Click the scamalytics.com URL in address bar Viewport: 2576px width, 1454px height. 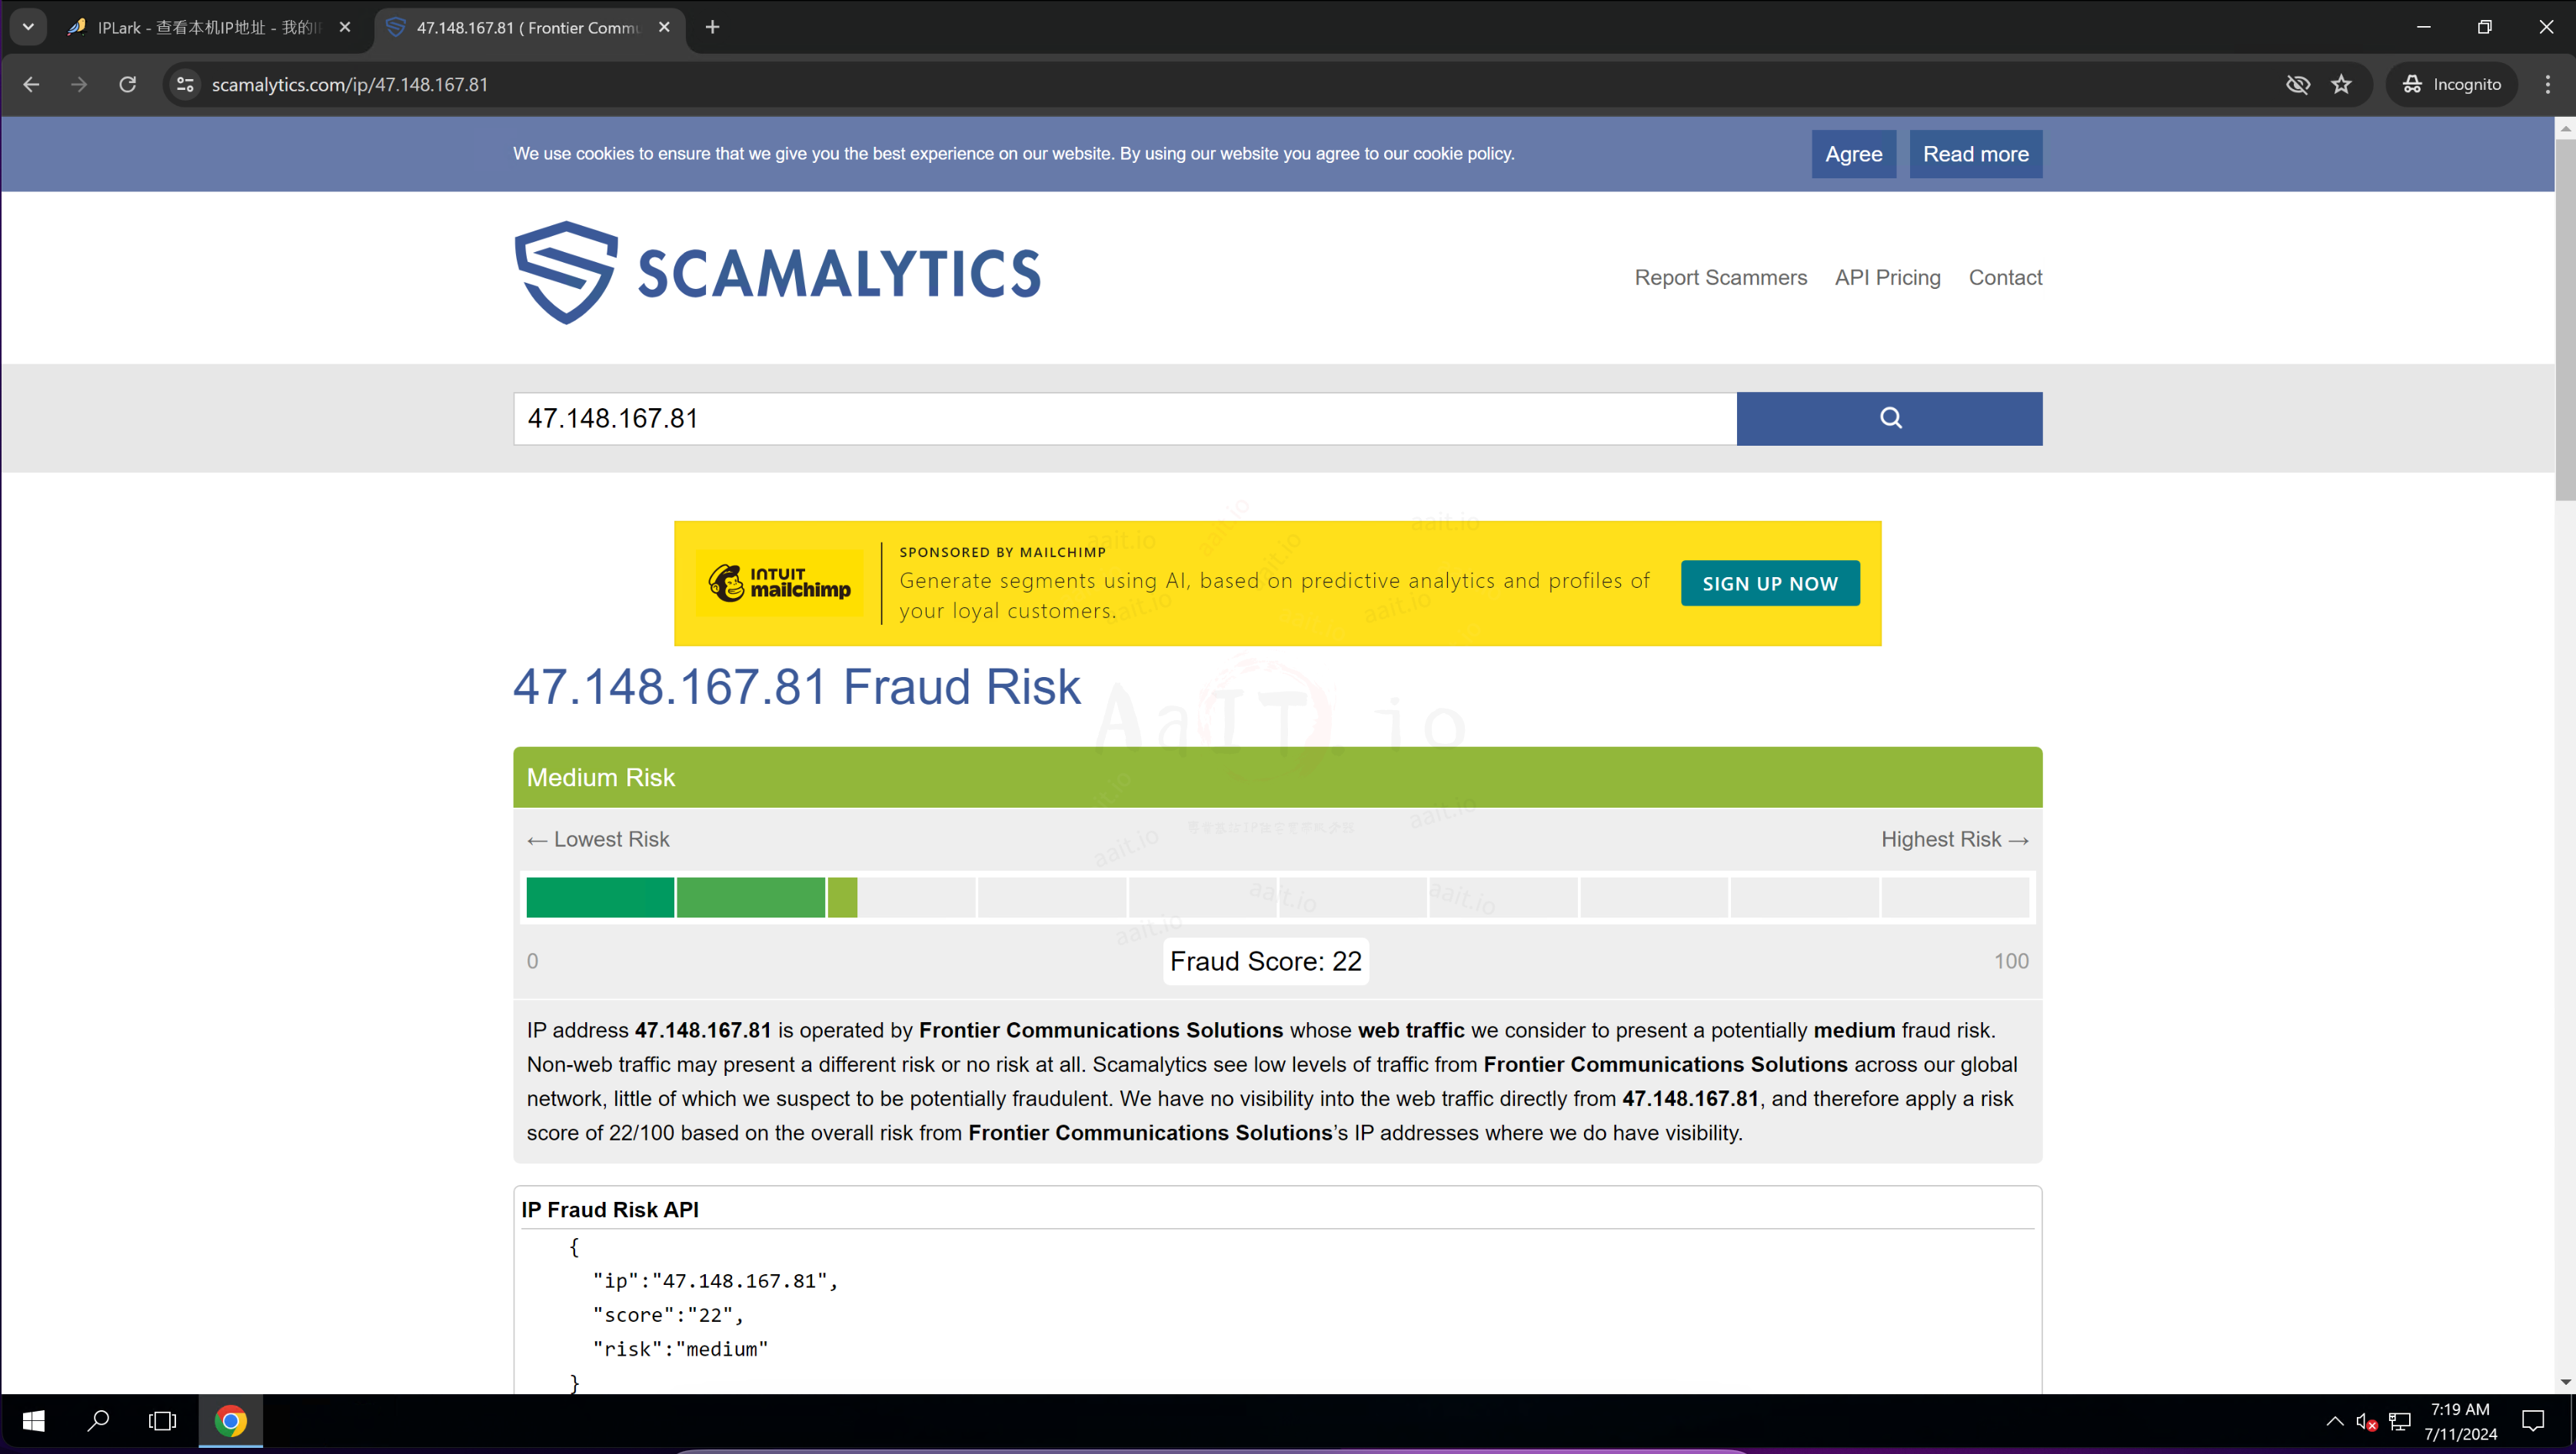click(350, 85)
